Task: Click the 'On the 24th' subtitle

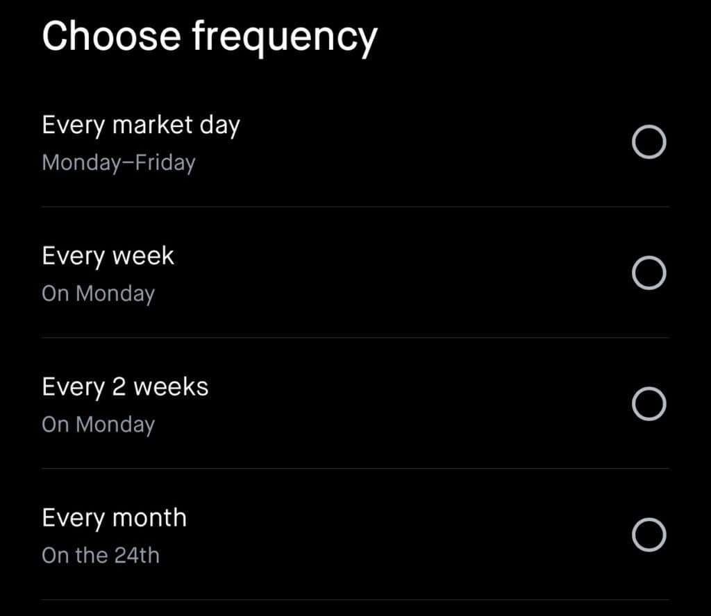Action: point(101,556)
